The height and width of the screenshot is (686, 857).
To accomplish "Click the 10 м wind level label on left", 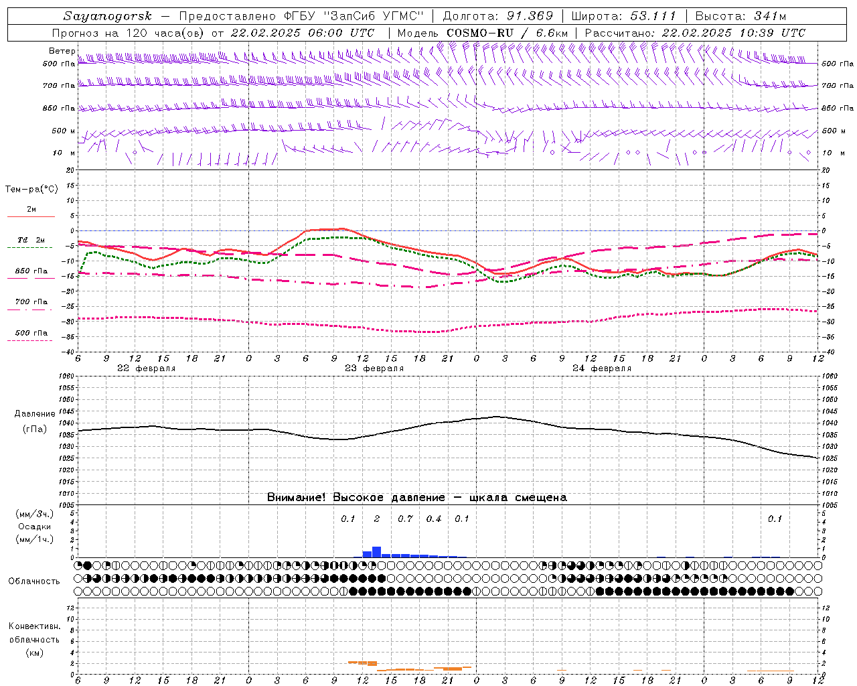I will 64,153.
